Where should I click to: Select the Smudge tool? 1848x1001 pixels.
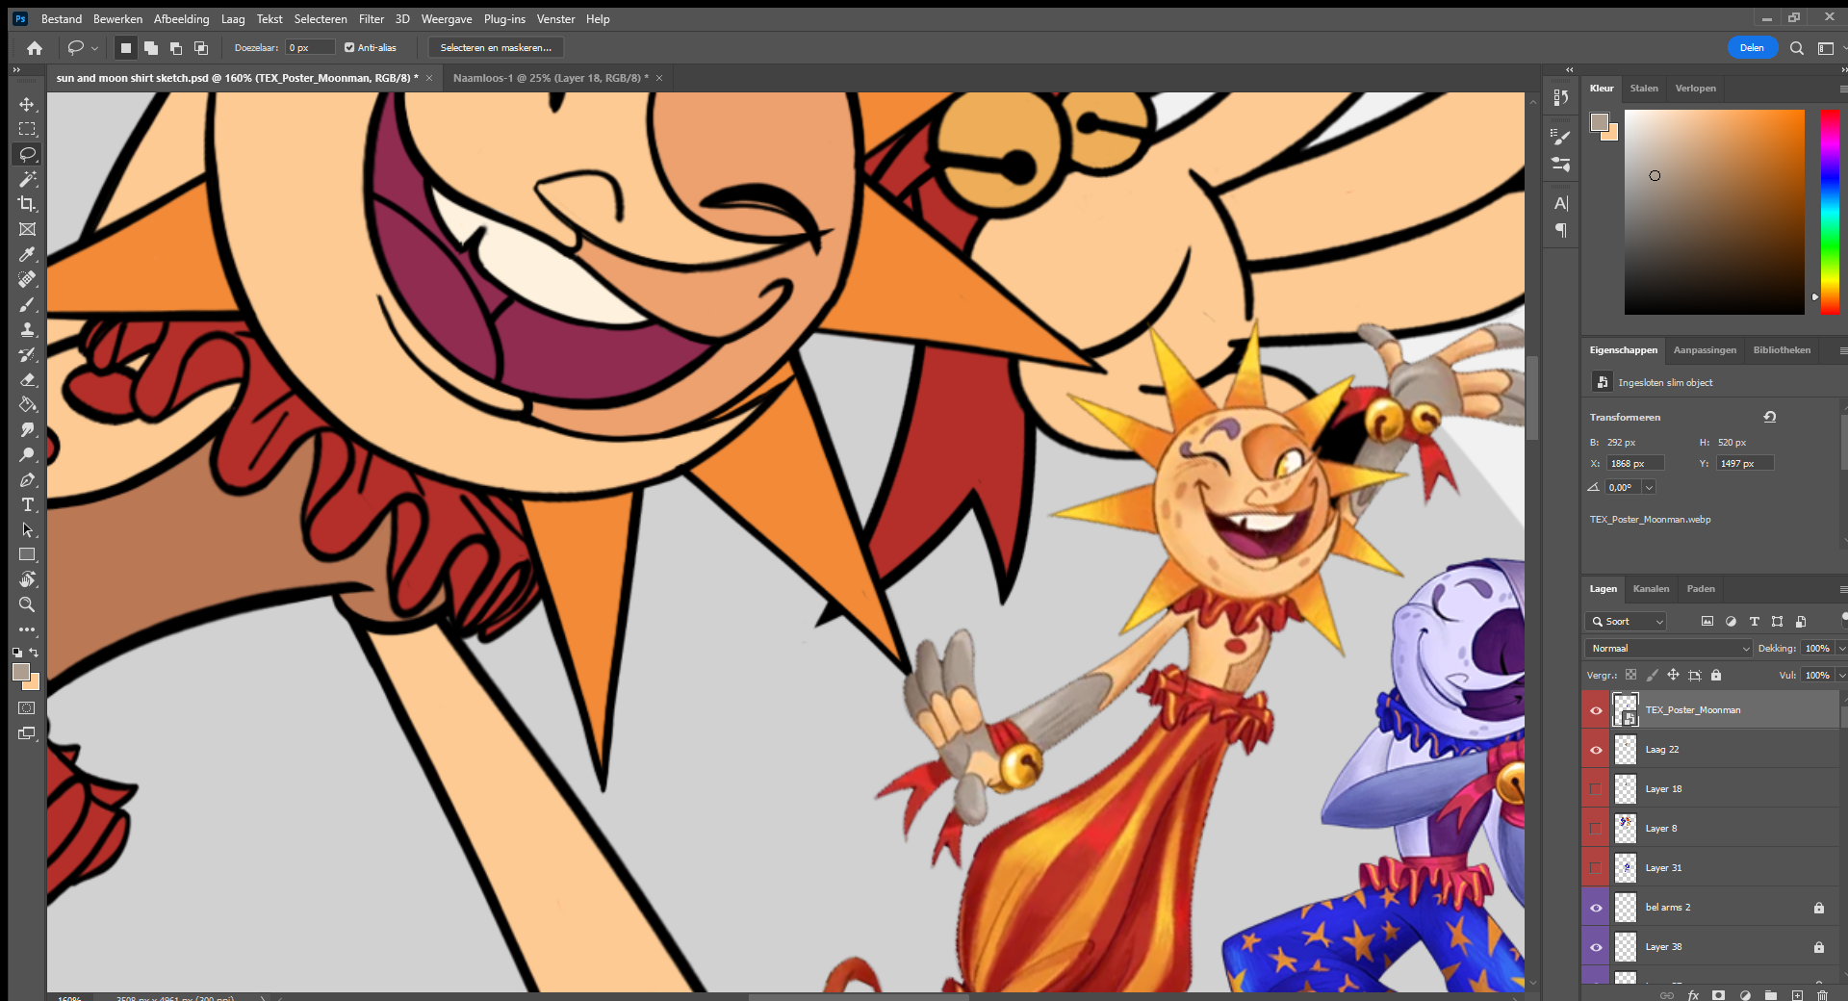[27, 429]
